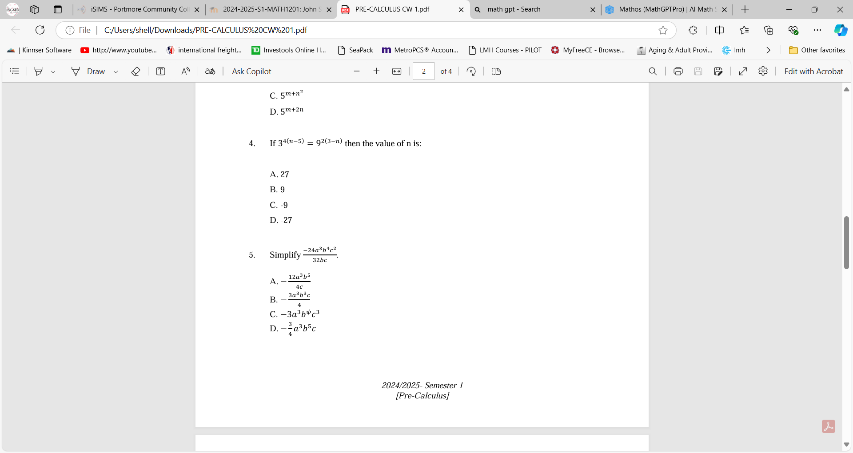Click scrollbar down arrow
The image size is (853, 453).
click(x=846, y=444)
